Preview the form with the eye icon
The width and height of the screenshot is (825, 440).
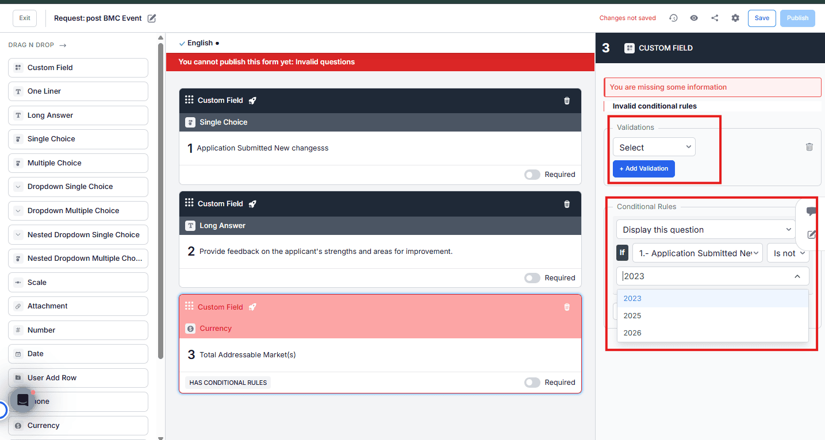pos(694,18)
